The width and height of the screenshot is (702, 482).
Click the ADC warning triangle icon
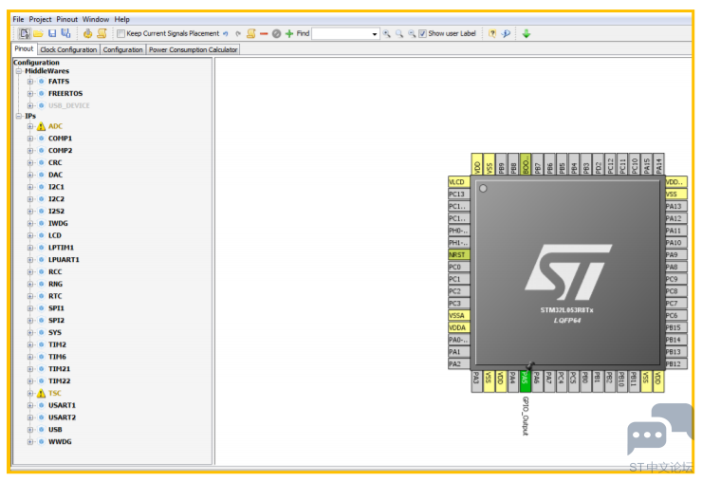41,126
